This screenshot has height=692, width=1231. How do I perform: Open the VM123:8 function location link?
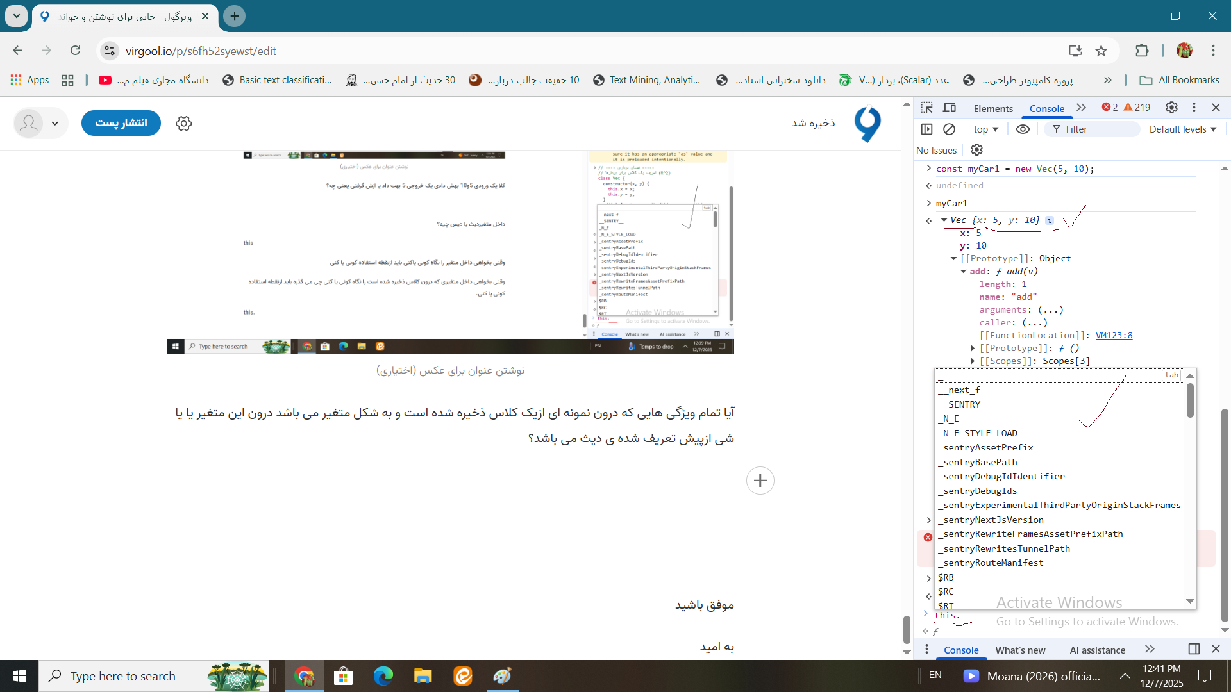tap(1114, 335)
